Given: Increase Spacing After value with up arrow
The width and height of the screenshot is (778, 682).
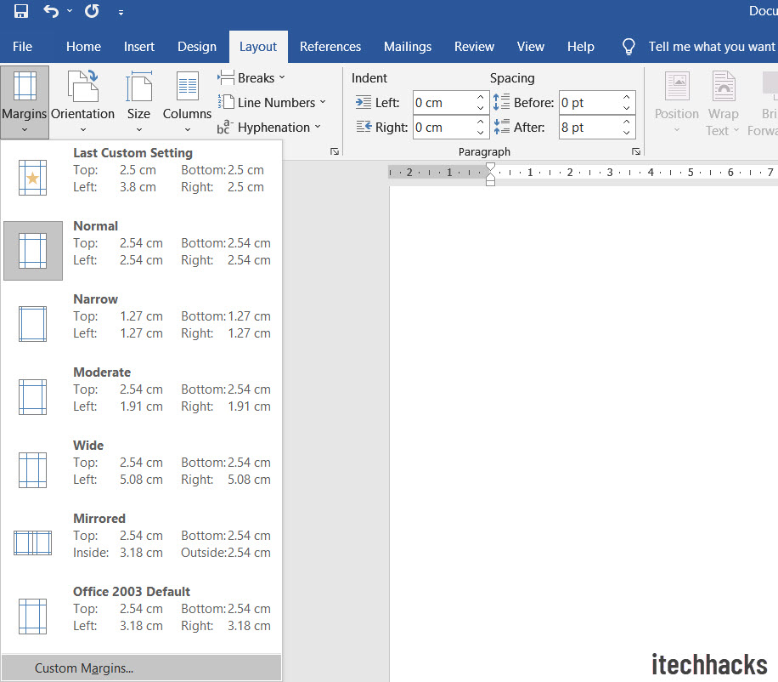Looking at the screenshot, I should point(628,122).
